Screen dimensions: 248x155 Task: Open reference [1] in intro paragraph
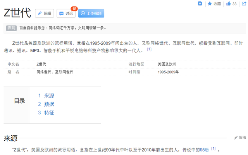pyautogui.click(x=149, y=49)
